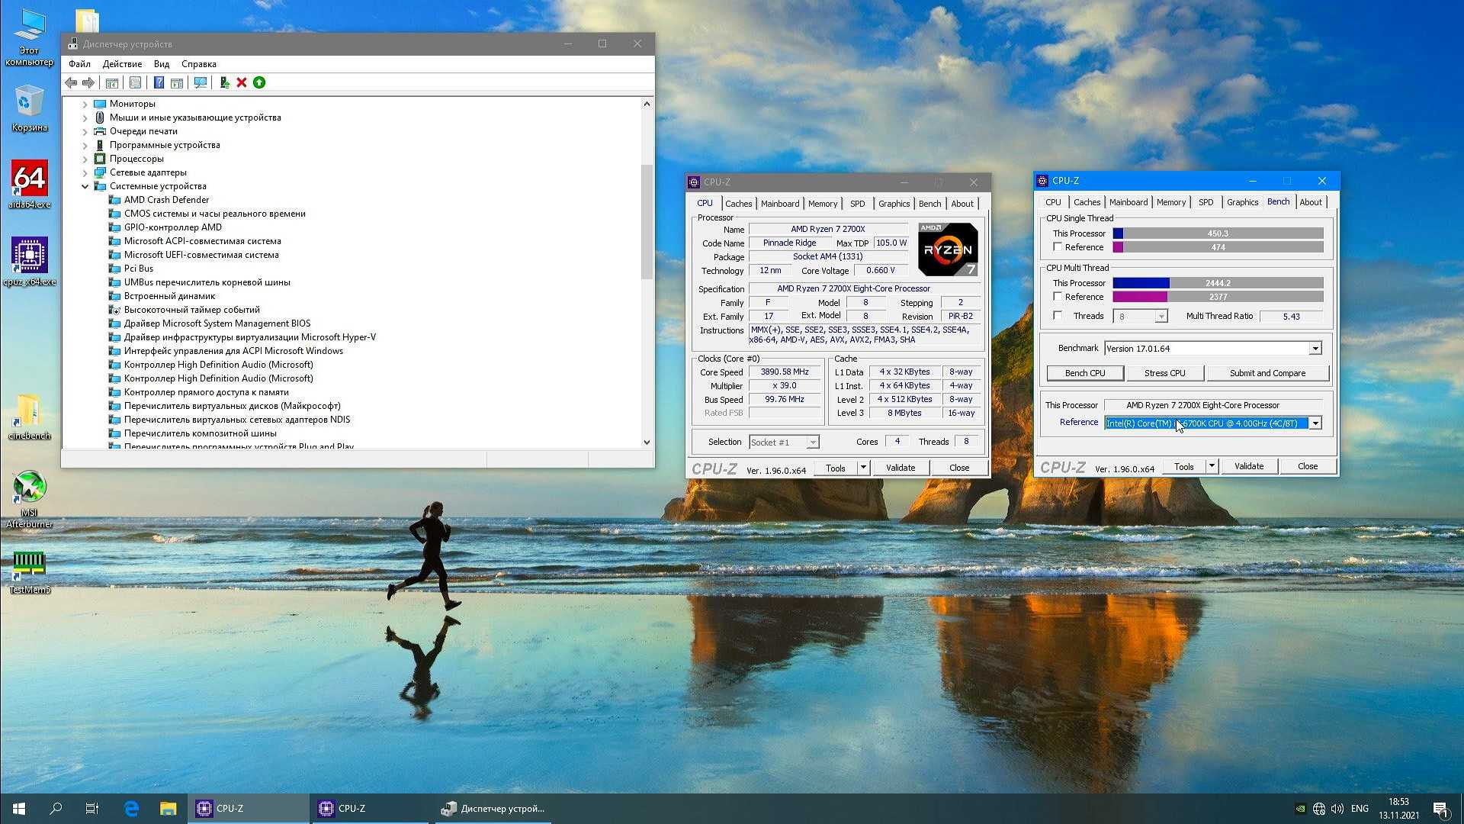
Task: Click the Bench CPU button
Action: coord(1084,373)
